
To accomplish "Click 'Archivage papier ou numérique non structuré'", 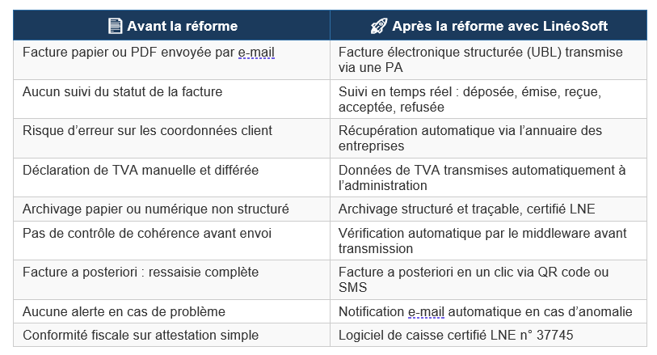I will [x=155, y=209].
